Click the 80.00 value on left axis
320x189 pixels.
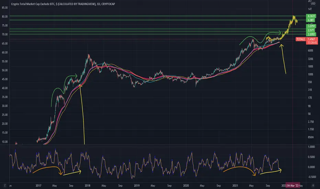click(x=5, y=16)
